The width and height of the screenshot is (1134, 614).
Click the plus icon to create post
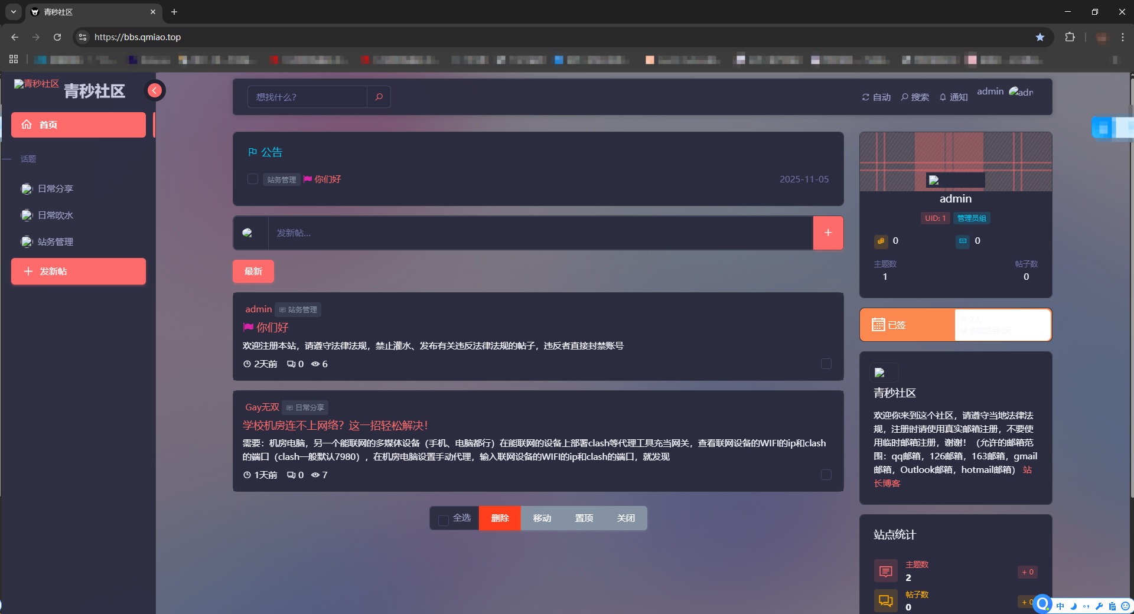[827, 233]
